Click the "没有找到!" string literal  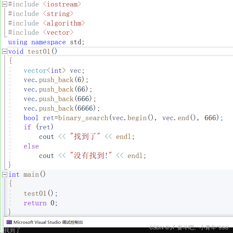point(91,155)
